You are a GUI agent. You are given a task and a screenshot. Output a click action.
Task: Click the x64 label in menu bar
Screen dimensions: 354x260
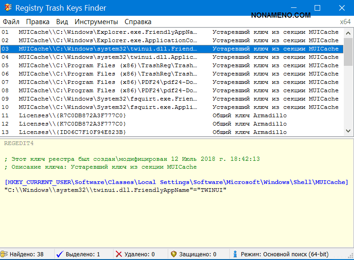coord(345,22)
